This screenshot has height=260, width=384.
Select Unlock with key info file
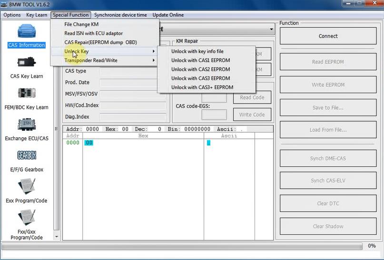(x=197, y=51)
